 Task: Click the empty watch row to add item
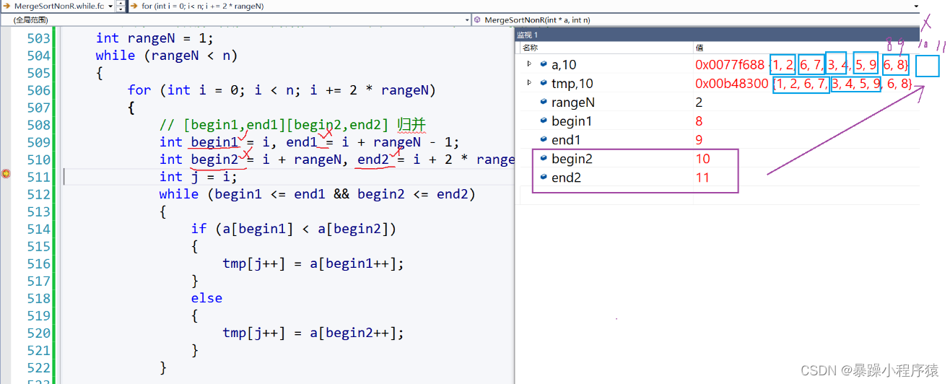[606, 196]
